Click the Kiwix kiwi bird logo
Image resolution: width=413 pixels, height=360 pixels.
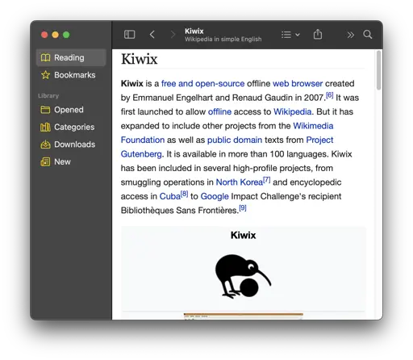click(243, 276)
